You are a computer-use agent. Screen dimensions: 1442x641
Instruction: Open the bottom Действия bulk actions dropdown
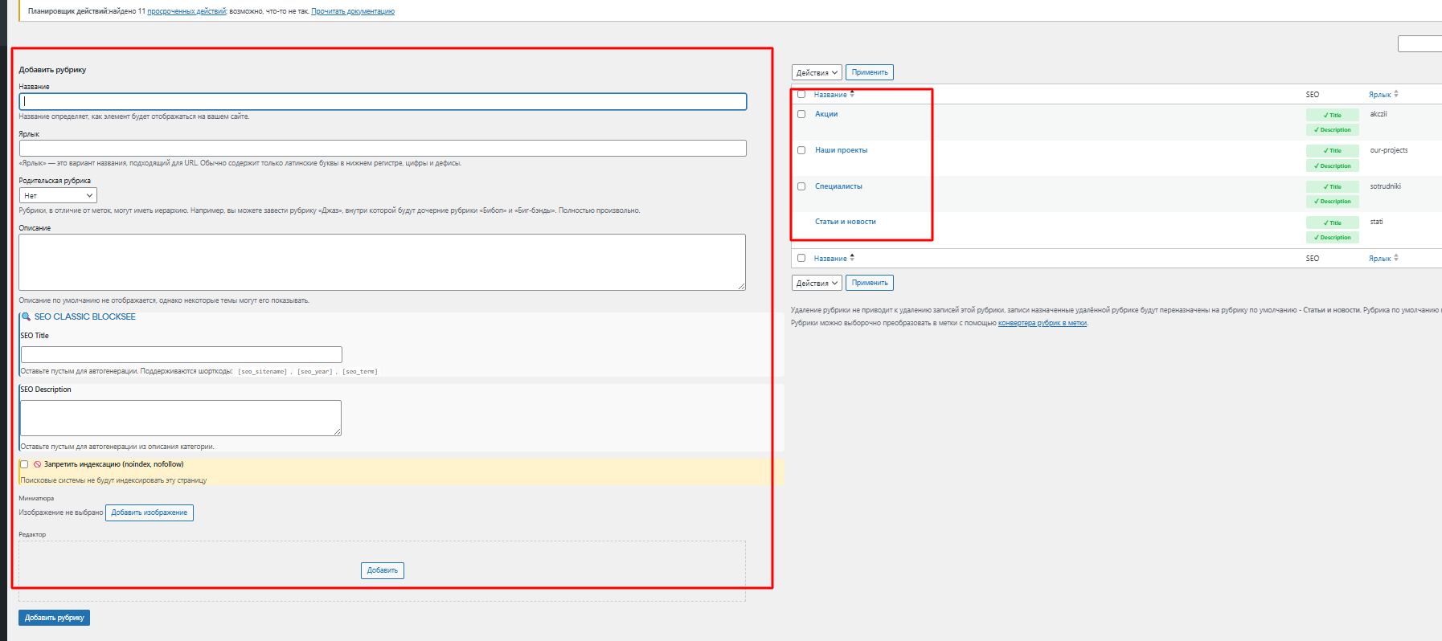816,283
